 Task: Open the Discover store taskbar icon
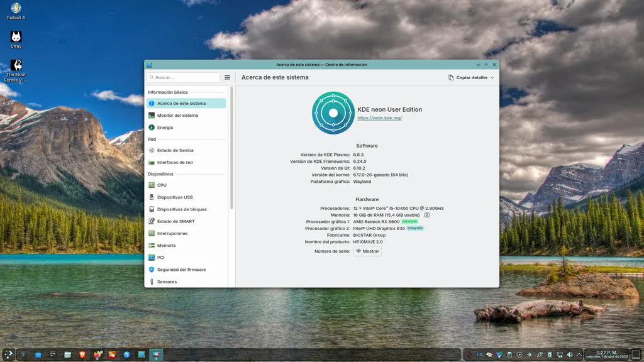[x=38, y=354]
